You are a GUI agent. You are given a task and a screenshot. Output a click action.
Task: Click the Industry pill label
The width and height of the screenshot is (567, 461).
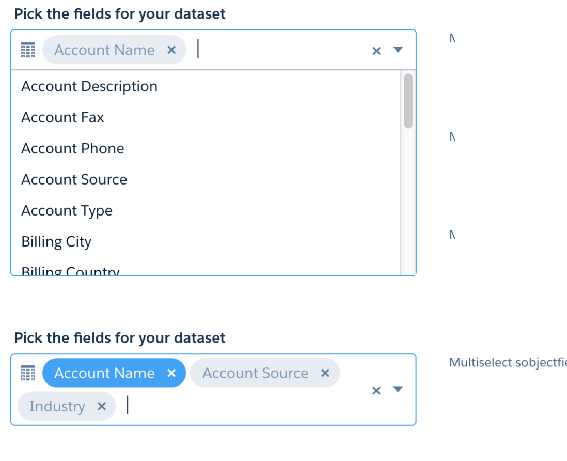click(57, 406)
